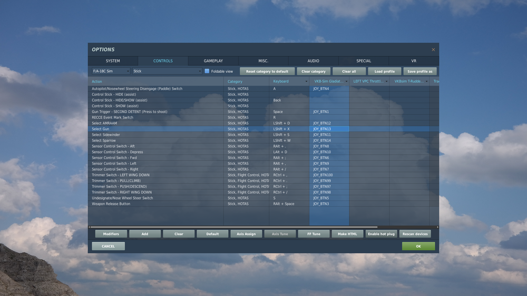This screenshot has height=296, width=527.
Task: Switch to the GAMEPLAY tab
Action: pos(213,61)
